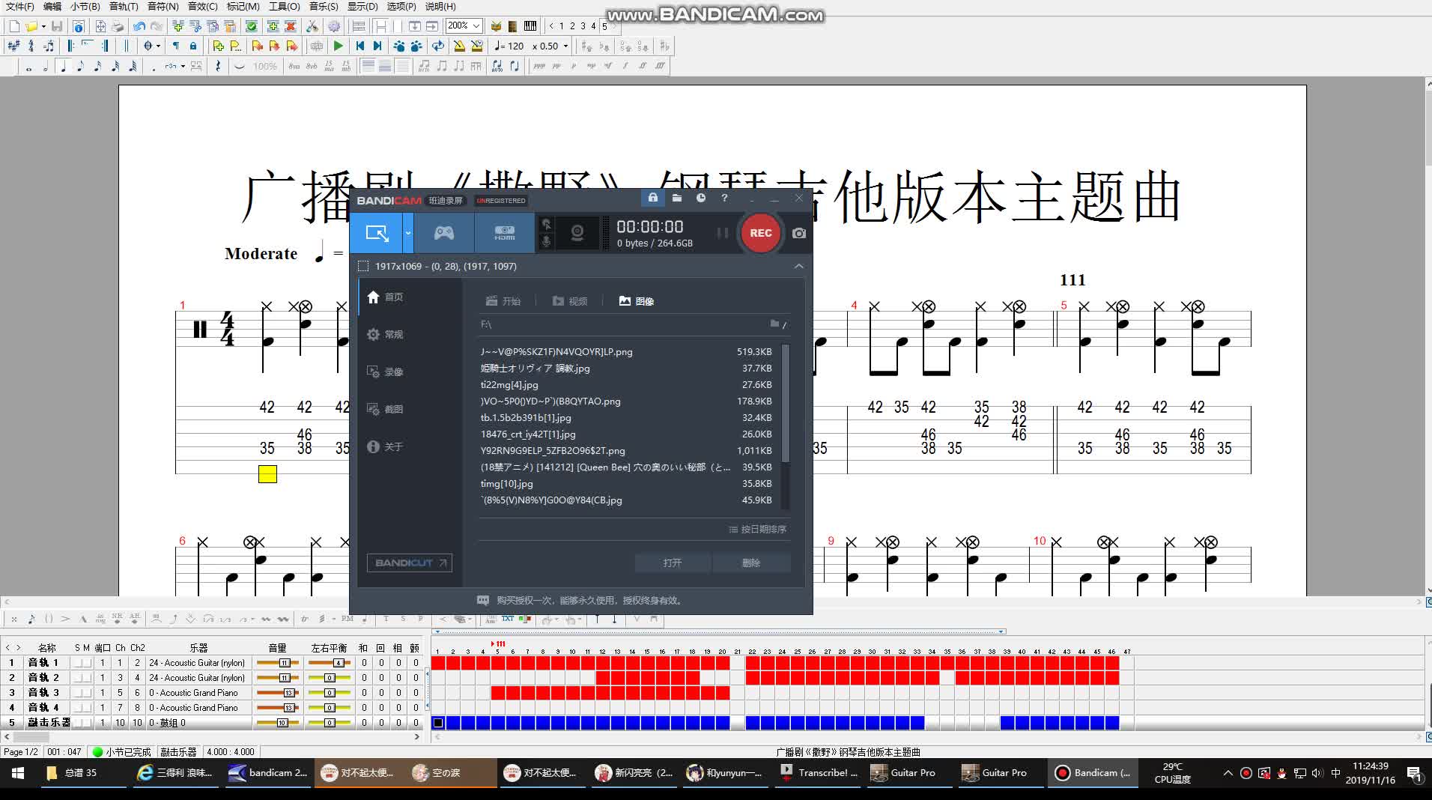The width and height of the screenshot is (1432, 800).
Task: Open the 音轨(T) menu
Action: pyautogui.click(x=124, y=7)
